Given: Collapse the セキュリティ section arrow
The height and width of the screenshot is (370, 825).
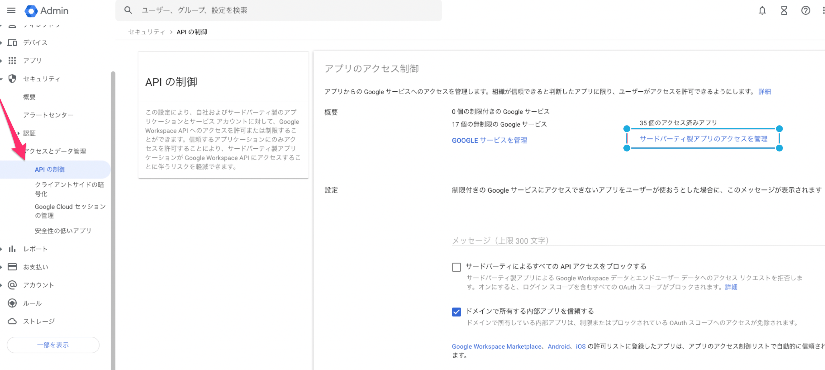Looking at the screenshot, I should tap(1, 79).
